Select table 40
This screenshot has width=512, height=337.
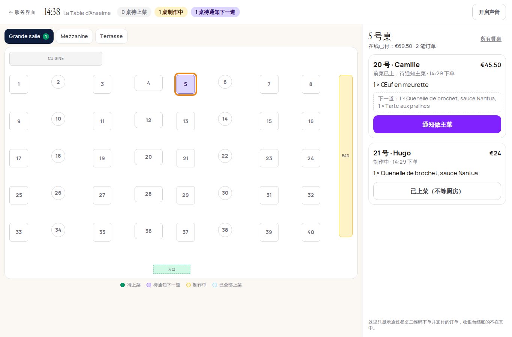[311, 232]
